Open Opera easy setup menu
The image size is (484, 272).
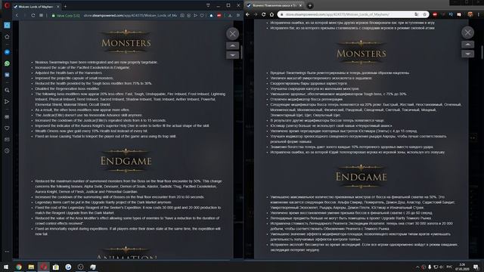tap(238, 15)
